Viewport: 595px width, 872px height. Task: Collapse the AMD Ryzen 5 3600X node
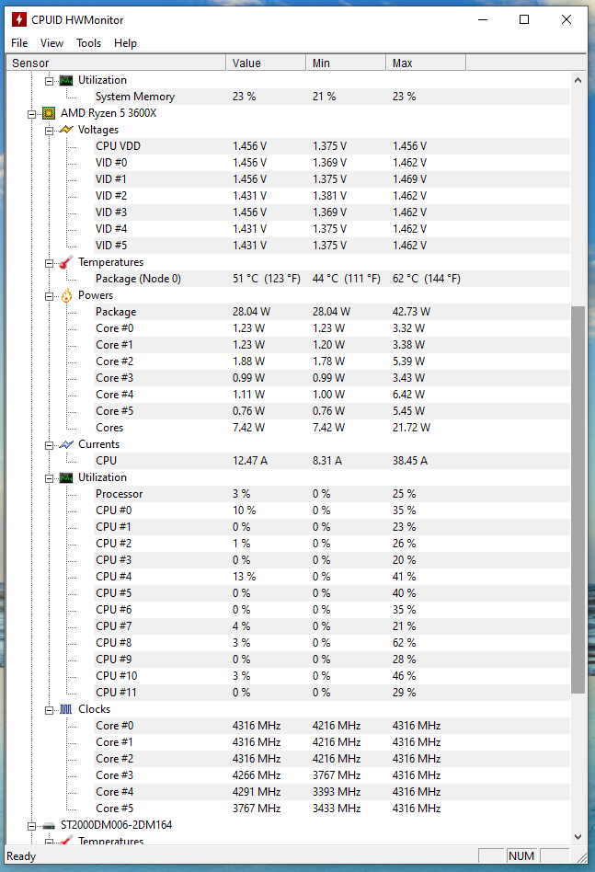pyautogui.click(x=31, y=114)
